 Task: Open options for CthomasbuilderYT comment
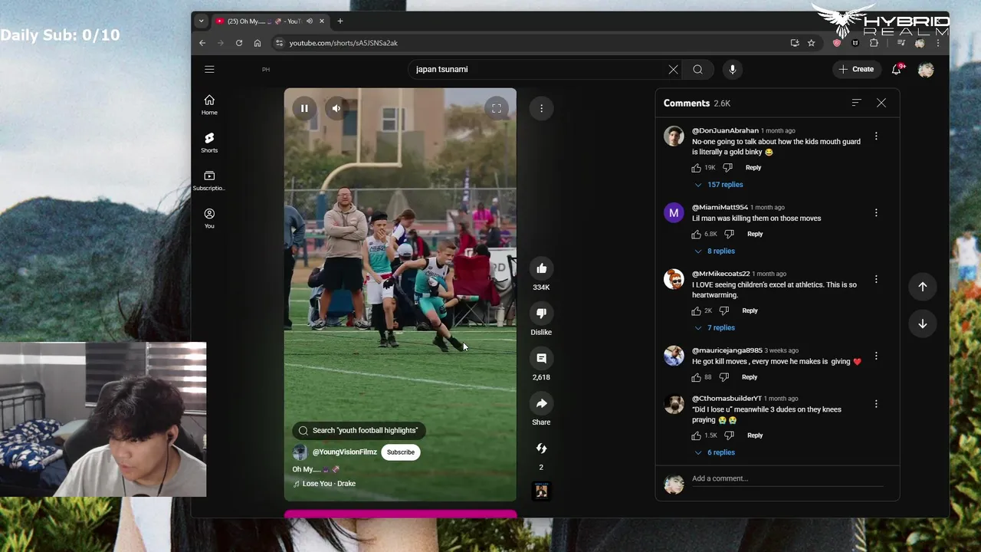876,404
